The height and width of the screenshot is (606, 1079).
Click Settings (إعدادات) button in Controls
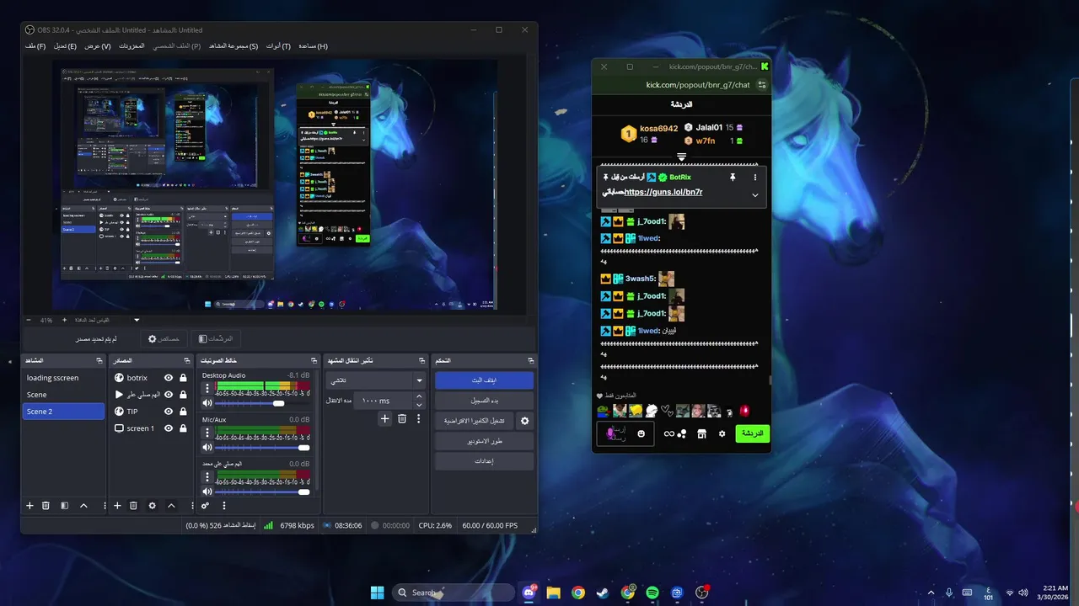(484, 461)
